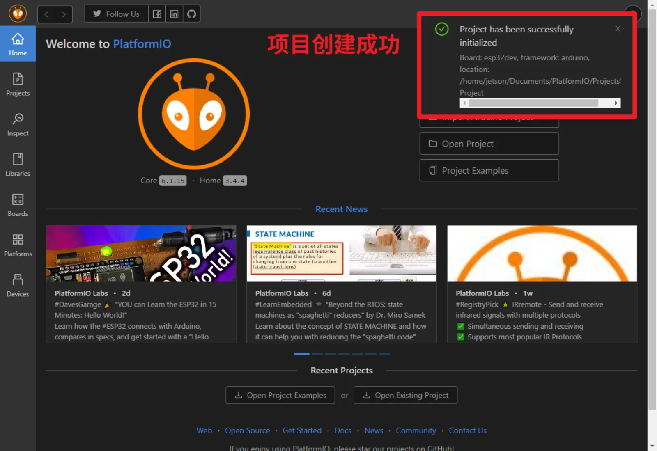The width and height of the screenshot is (657, 451).
Task: Click the back navigation arrow
Action: click(x=46, y=14)
